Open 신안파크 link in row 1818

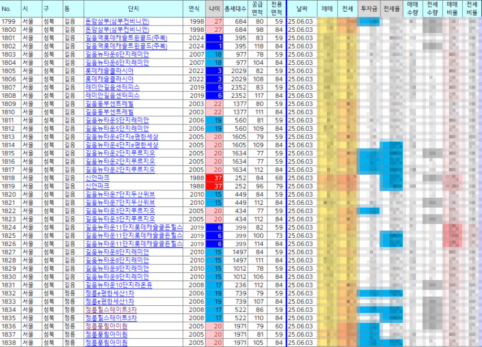point(97,178)
